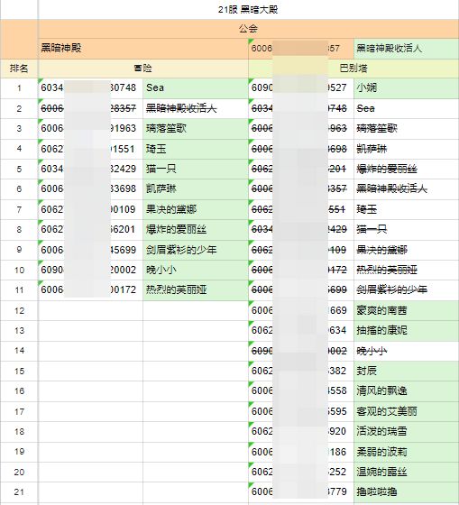Image resolution: width=459 pixels, height=505 pixels.
Task: Select 凯萨琳 in the 冒险 column
Action: coord(196,188)
